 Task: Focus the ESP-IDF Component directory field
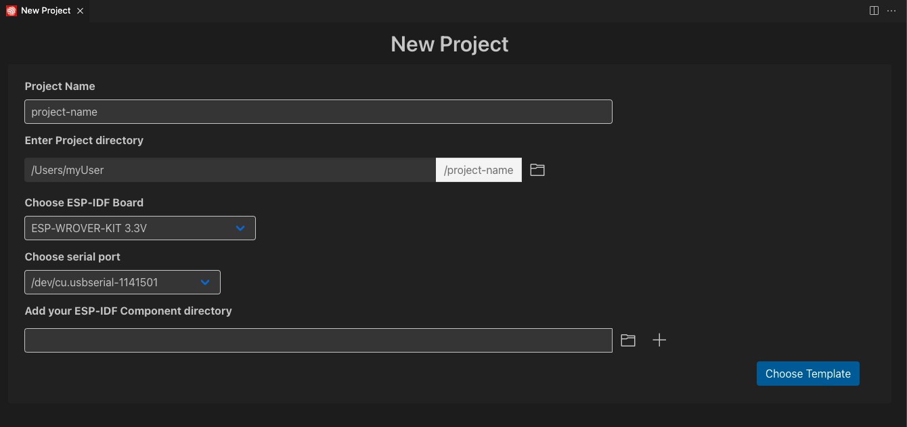[318, 340]
